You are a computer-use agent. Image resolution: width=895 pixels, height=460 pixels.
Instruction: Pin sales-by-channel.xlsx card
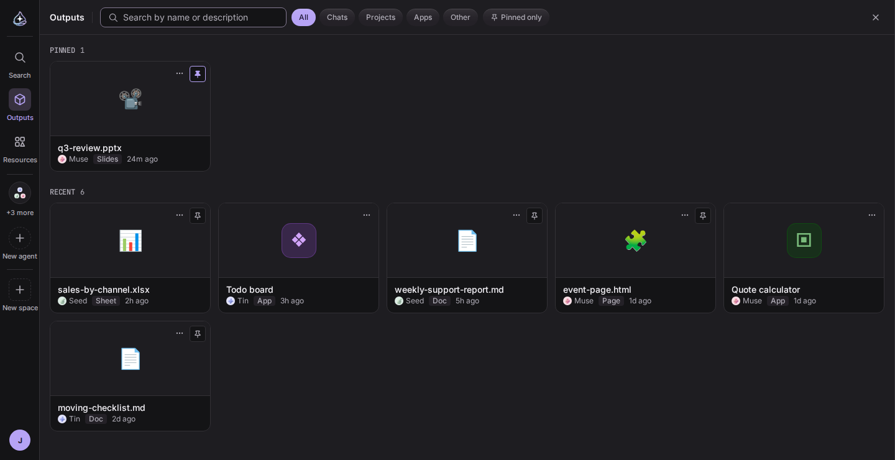click(198, 216)
